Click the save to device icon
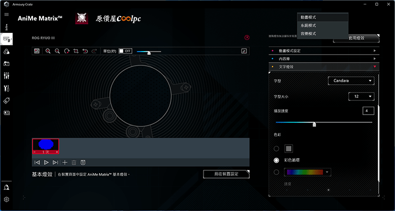 [83, 163]
